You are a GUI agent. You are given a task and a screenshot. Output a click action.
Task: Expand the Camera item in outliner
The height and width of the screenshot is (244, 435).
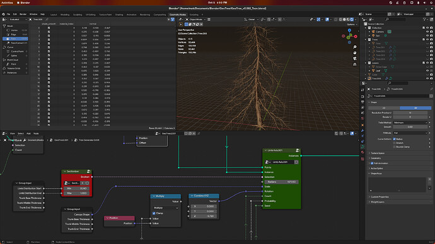[369, 32]
